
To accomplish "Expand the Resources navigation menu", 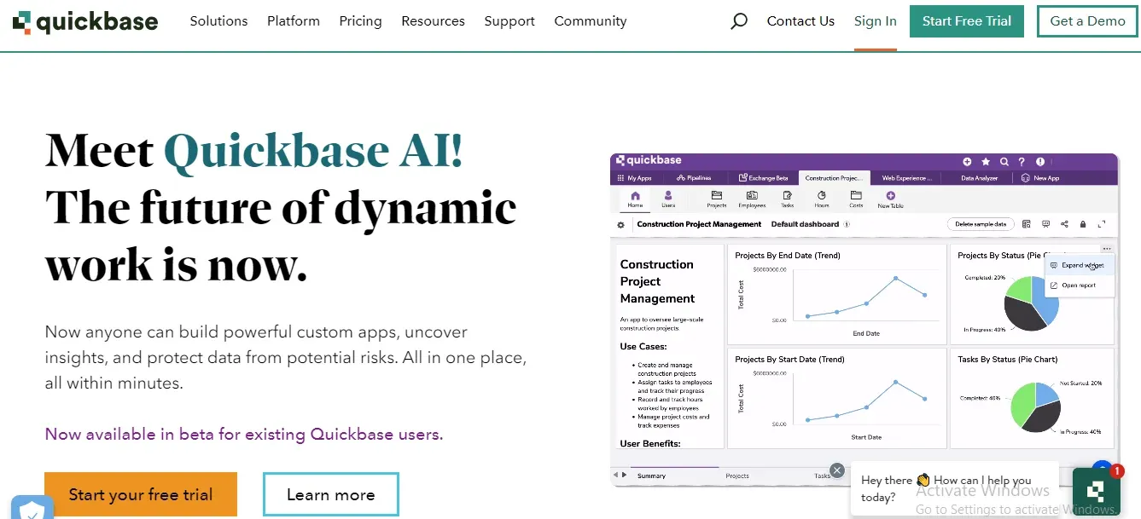I will [433, 21].
